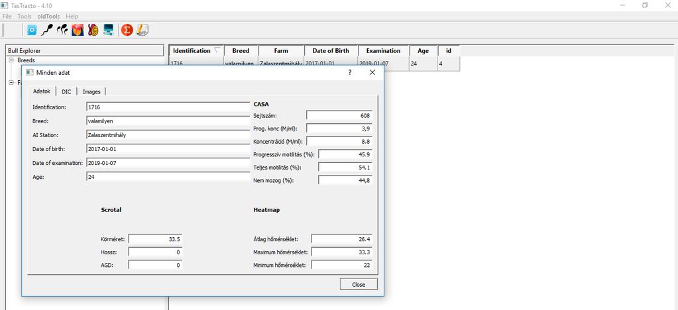Click the Scrotal section heading

(111, 210)
